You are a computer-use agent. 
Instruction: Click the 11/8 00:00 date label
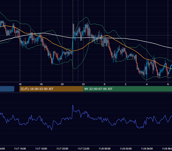click(104, 149)
